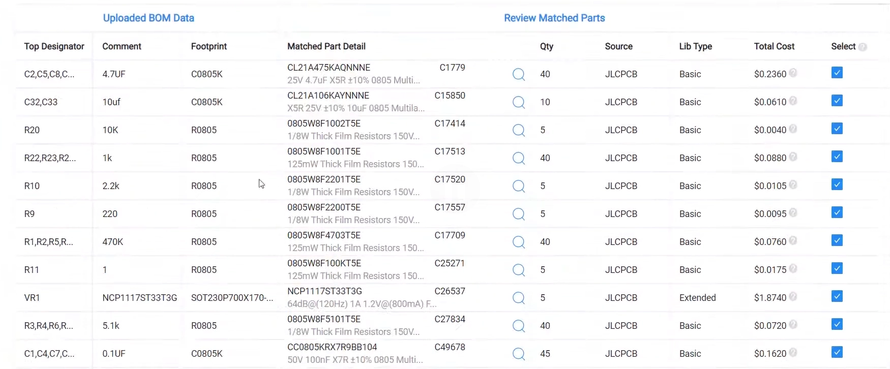Click info icon beside $0.0175
Screen dimensions: 890x369
[793, 268]
